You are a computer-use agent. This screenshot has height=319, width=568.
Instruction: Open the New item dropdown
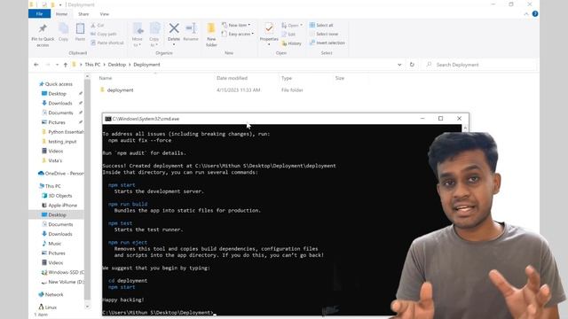236,25
